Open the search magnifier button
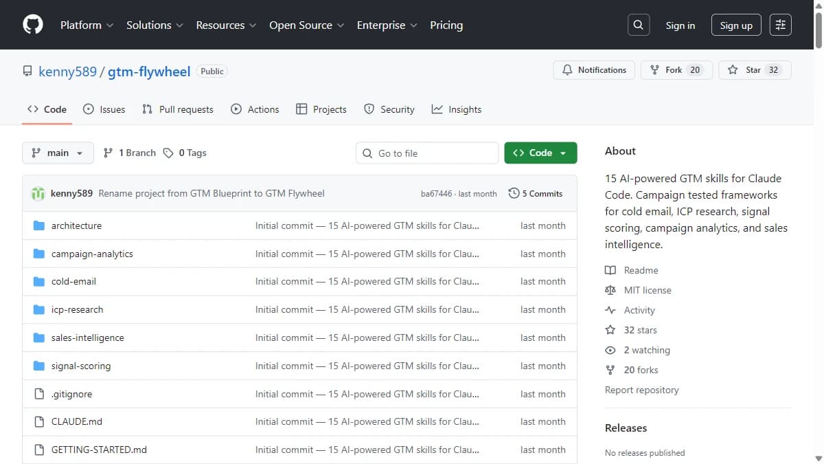Image resolution: width=824 pixels, height=464 pixels. tap(639, 25)
